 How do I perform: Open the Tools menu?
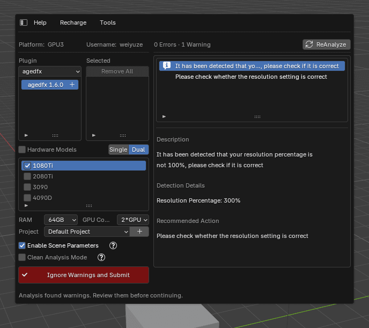[108, 23]
